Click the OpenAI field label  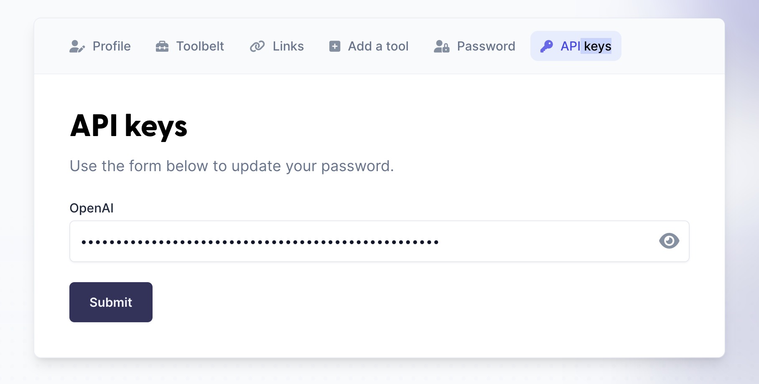click(x=92, y=208)
